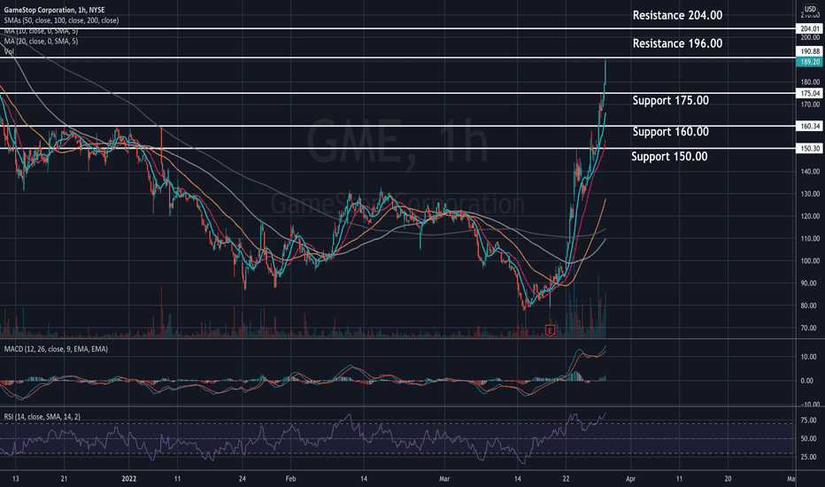This screenshot has height=487, width=825.
Task: Click the Apr label on the time axis
Action: (630, 479)
